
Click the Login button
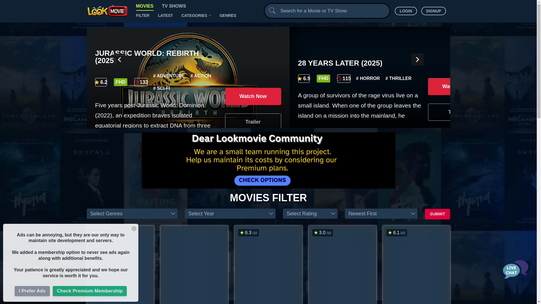pos(406,11)
